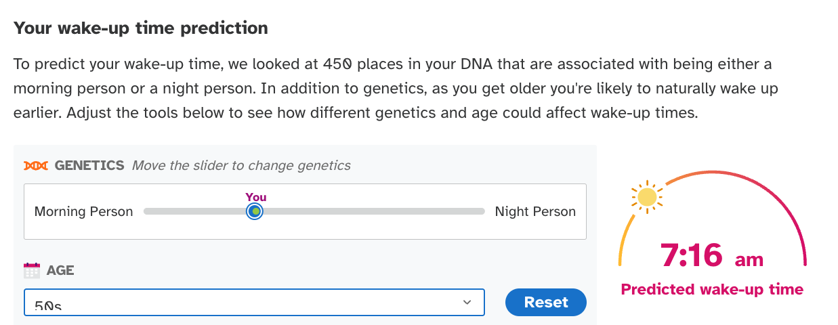The image size is (838, 325).
Task: Click the 'Night Person' label
Action: 535,211
